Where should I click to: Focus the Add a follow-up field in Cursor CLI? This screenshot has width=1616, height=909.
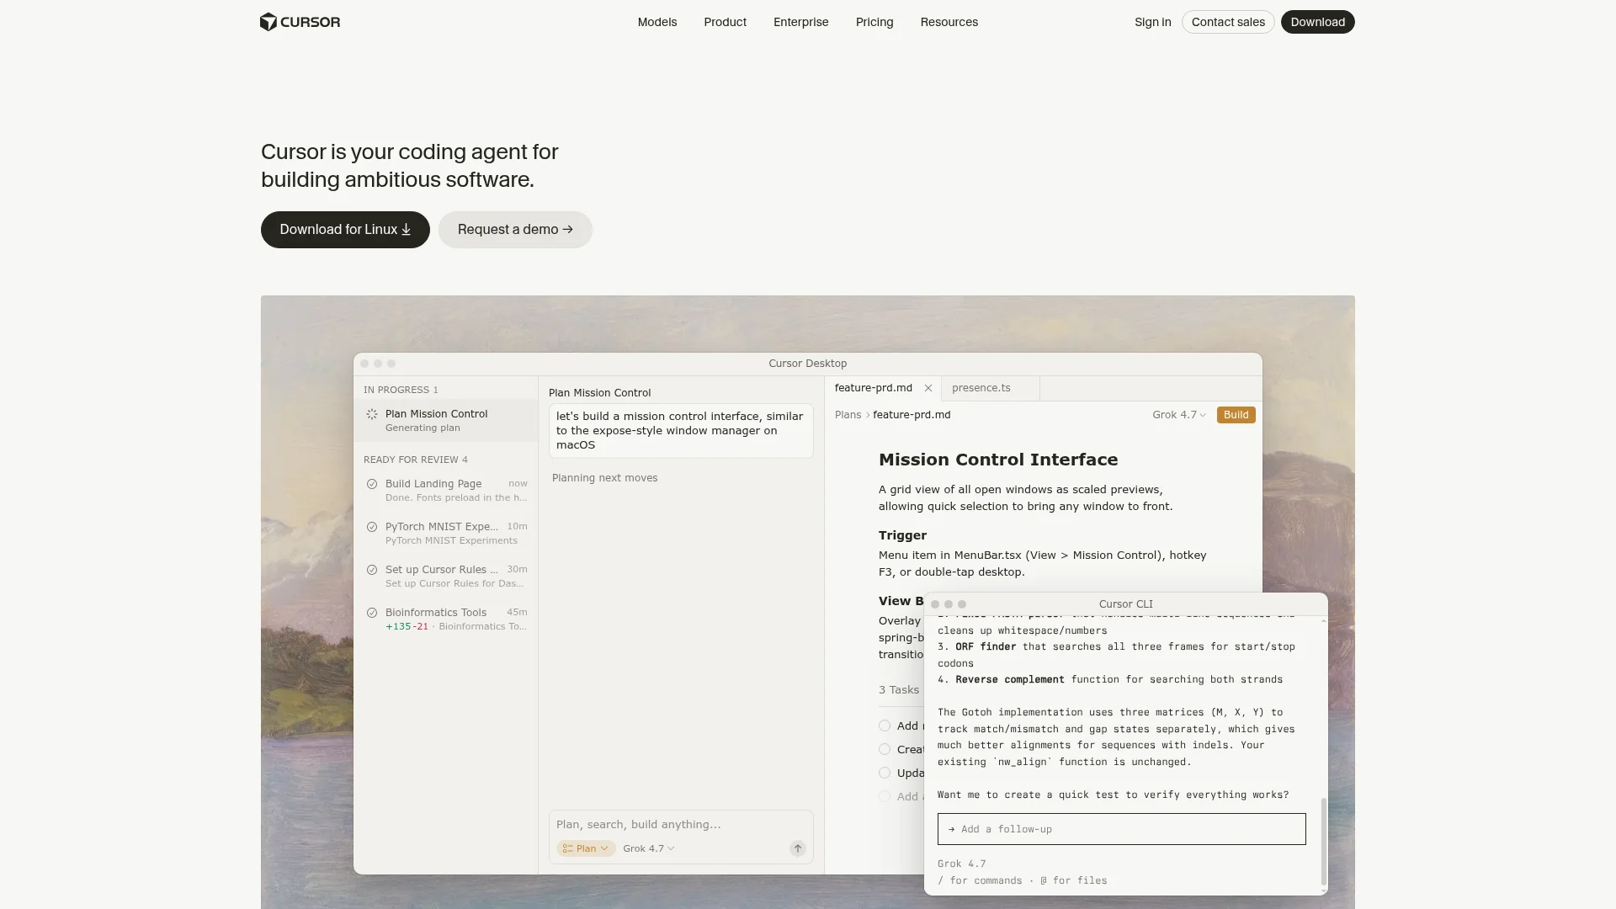point(1121,829)
